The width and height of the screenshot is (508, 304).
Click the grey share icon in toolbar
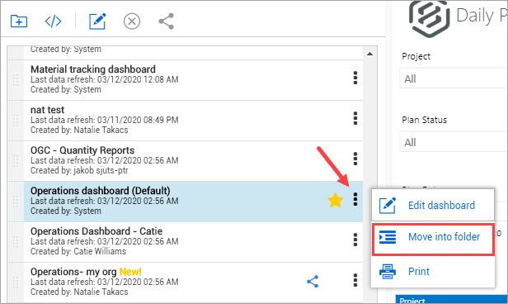pyautogui.click(x=167, y=21)
